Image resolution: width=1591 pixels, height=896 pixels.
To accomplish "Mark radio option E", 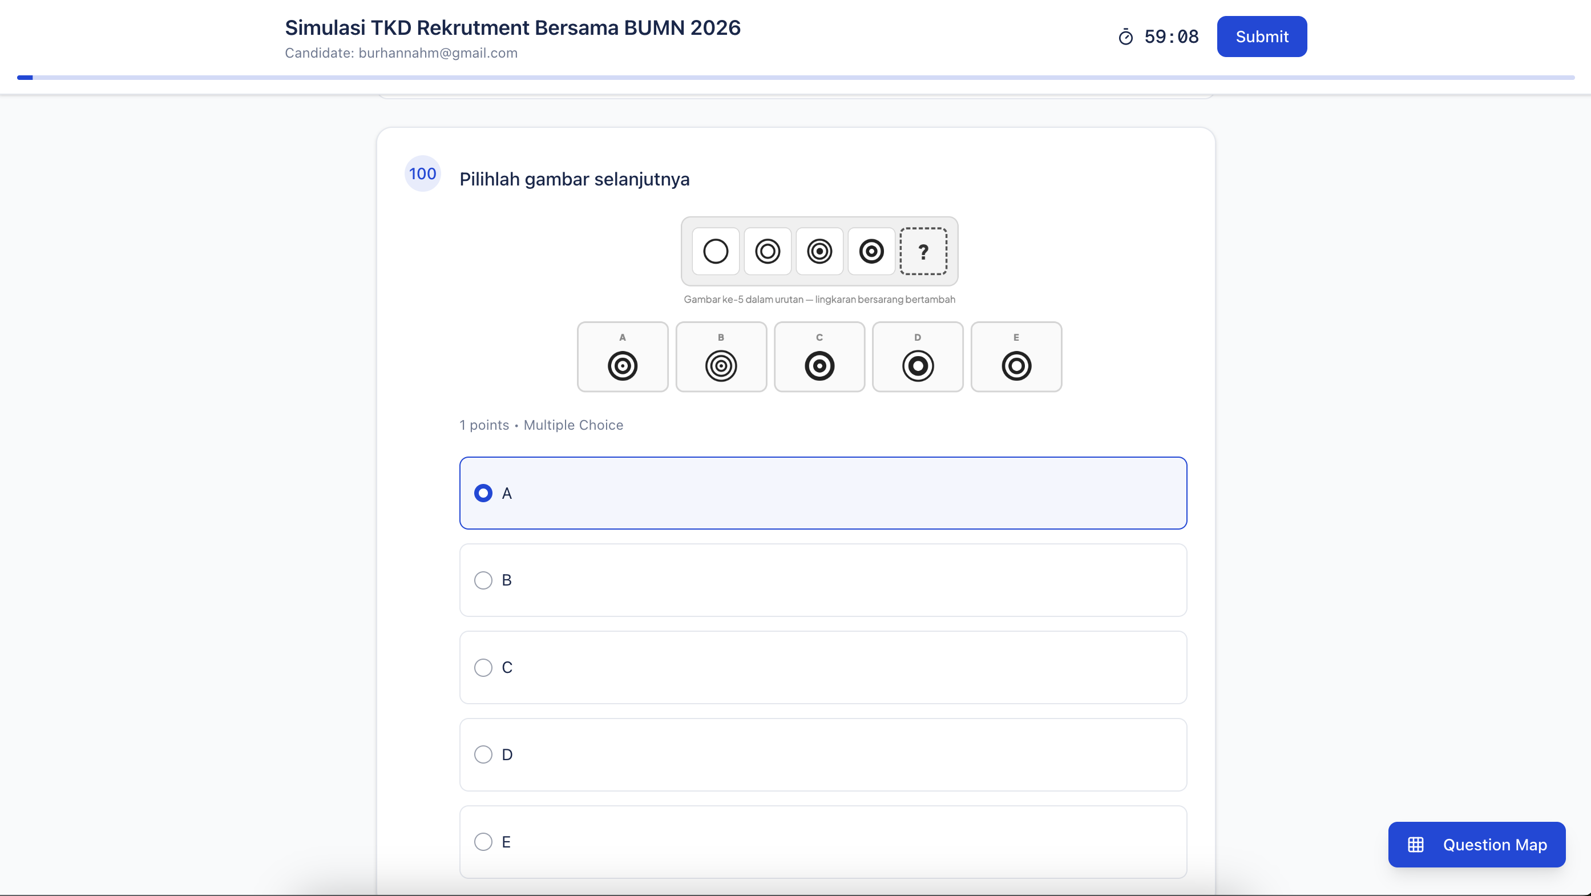I will [483, 842].
